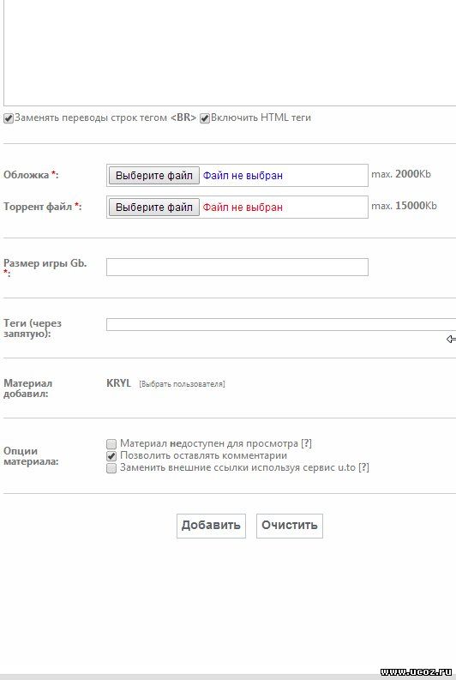Focus the Размер игры Gb input field
Viewport: 456px width, 680px height.
pos(237,267)
